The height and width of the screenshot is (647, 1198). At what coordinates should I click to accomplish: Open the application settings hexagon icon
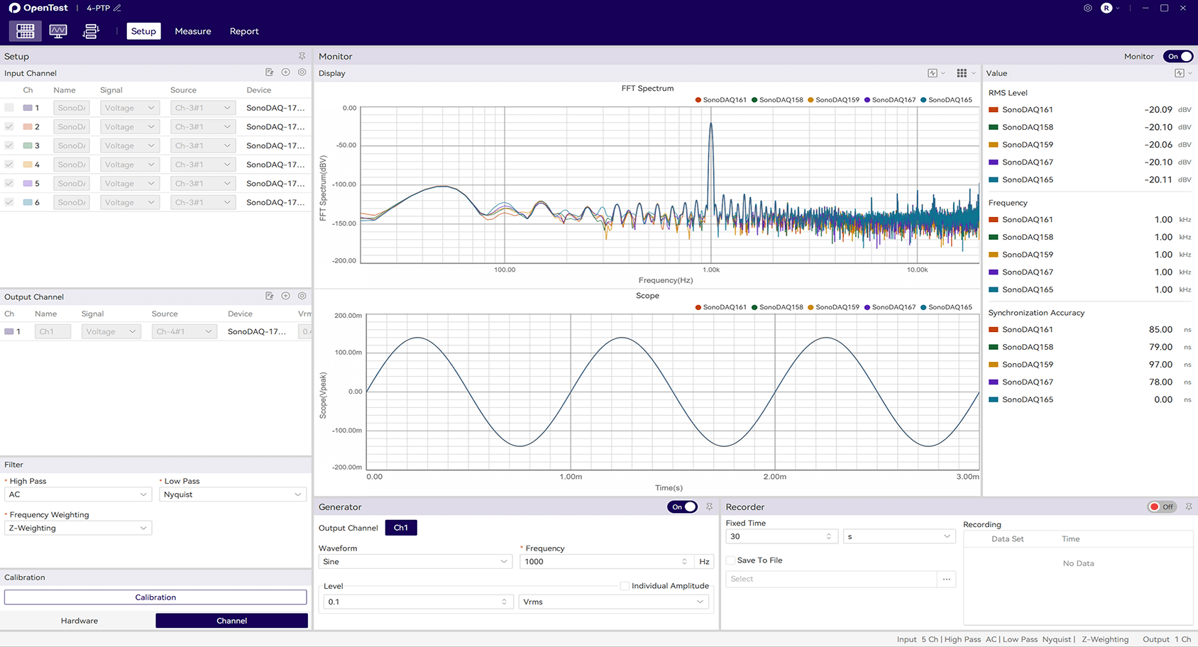(1087, 9)
